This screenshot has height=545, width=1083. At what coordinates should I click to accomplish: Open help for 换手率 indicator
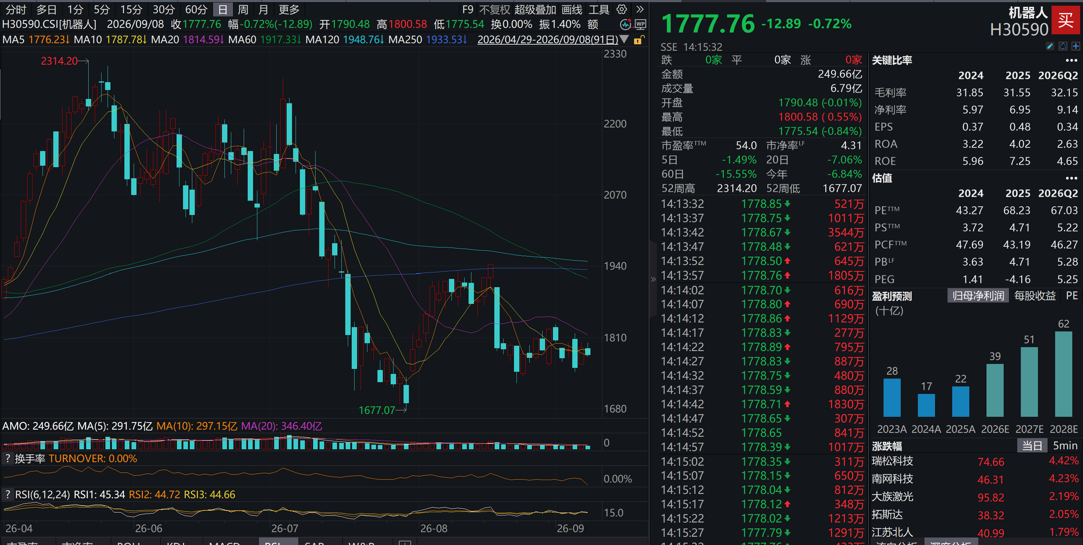tap(8, 459)
